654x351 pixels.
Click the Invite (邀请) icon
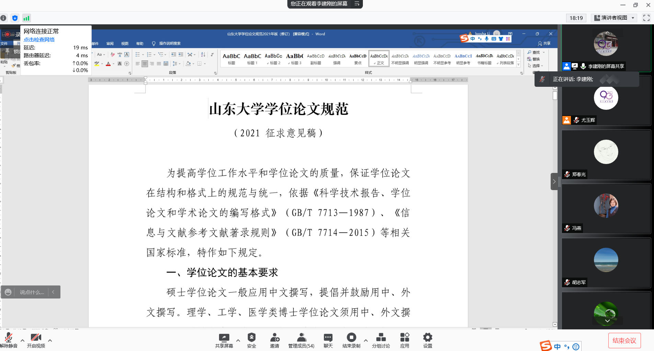(274, 340)
